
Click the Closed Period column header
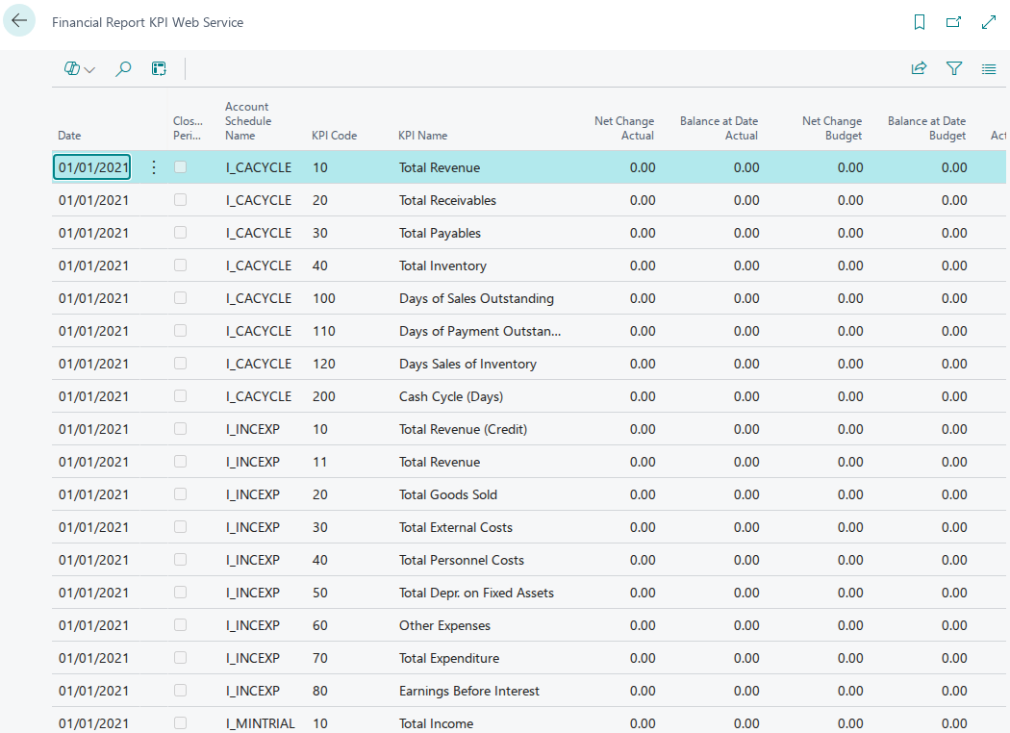[188, 128]
